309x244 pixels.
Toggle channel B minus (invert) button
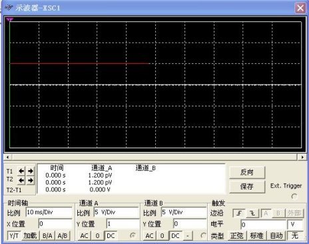click(188, 235)
